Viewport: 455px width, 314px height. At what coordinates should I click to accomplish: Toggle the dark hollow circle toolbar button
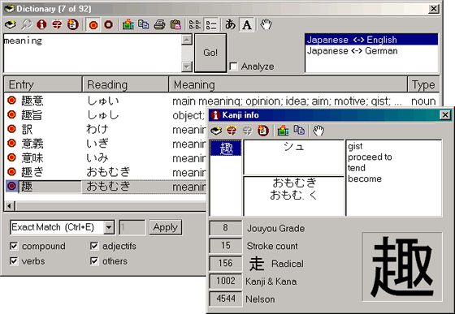[109, 25]
